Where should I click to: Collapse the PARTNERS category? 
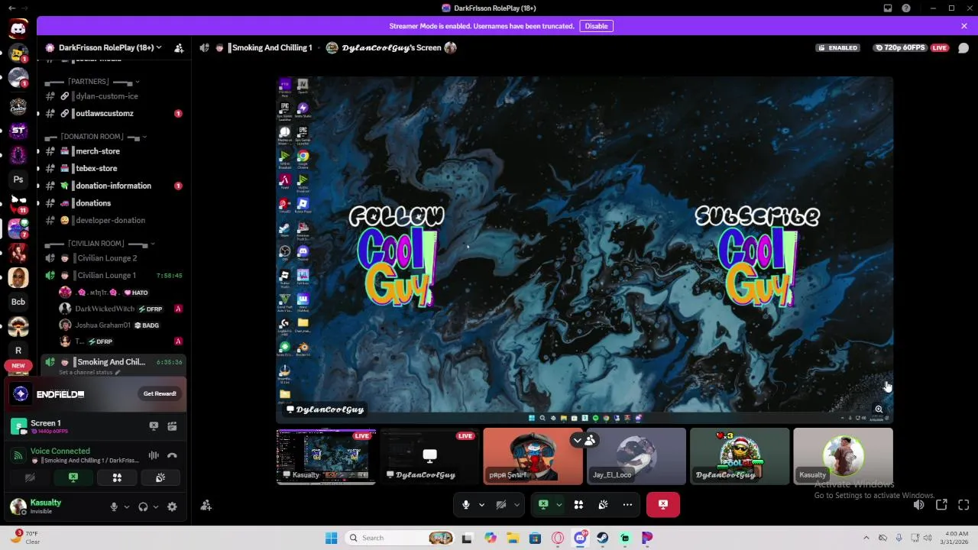(92, 81)
